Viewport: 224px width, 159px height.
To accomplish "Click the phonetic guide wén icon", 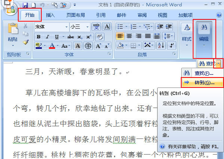I will click(96, 26).
